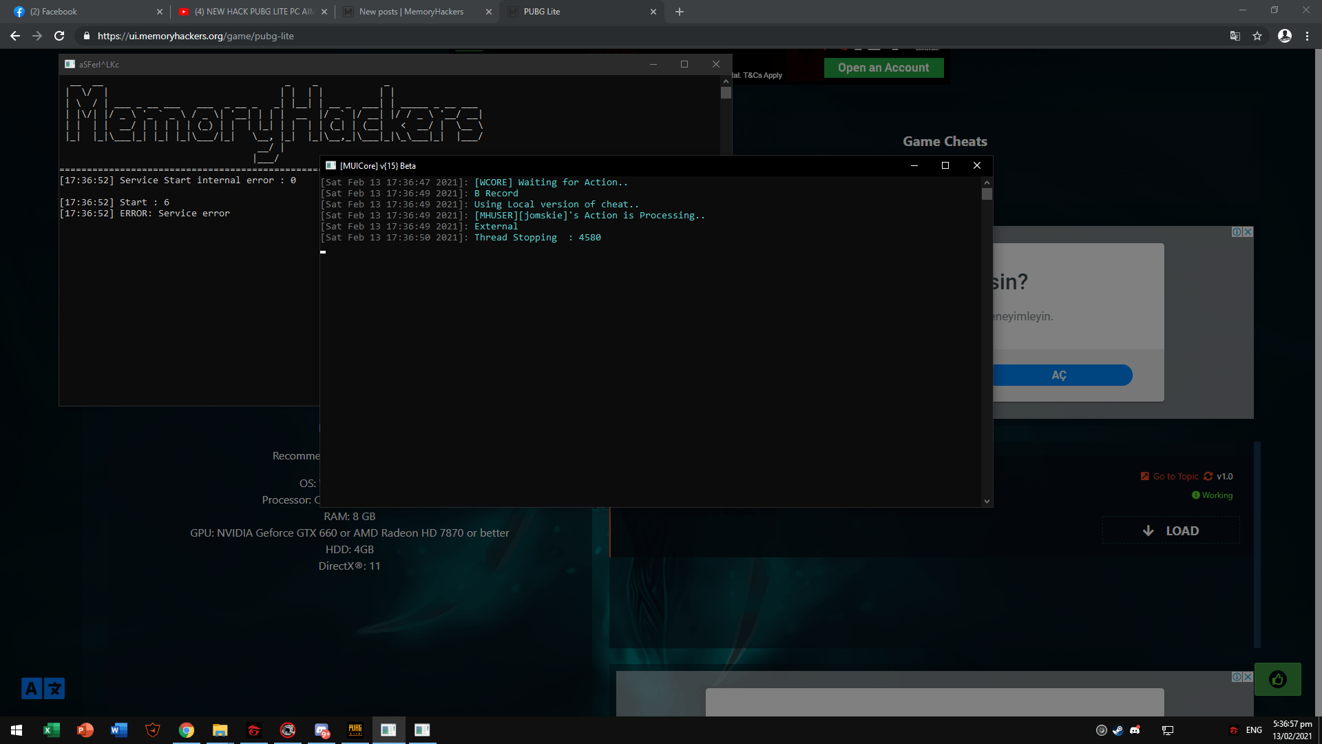Click the Game Cheats heading
Screen dimensions: 1322x744
pyautogui.click(x=945, y=141)
